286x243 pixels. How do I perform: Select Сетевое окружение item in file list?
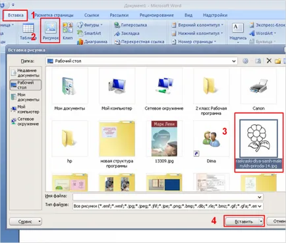(x=164, y=89)
